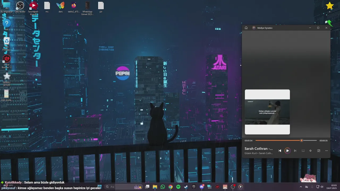Open File Explorer from the taskbar
The width and height of the screenshot is (340, 191).
click(155, 187)
